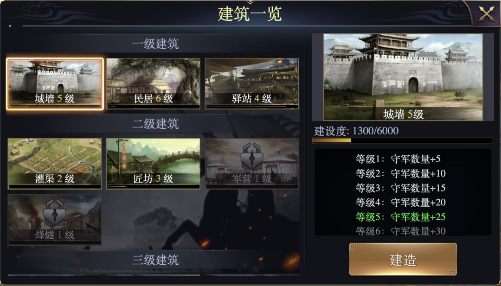Close the 建筑一览 panel with crossed swords
501x286 pixels.
[486, 14]
